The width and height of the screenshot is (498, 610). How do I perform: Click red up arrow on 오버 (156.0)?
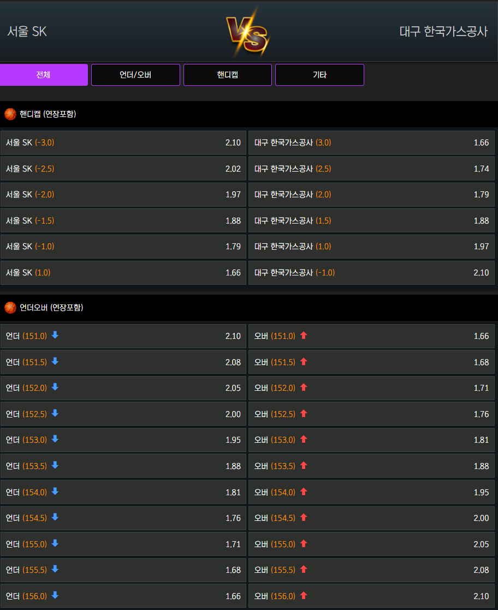click(x=304, y=596)
